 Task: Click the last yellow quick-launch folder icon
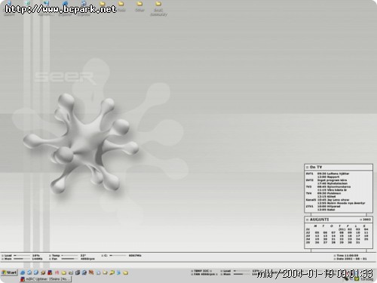(x=126, y=272)
